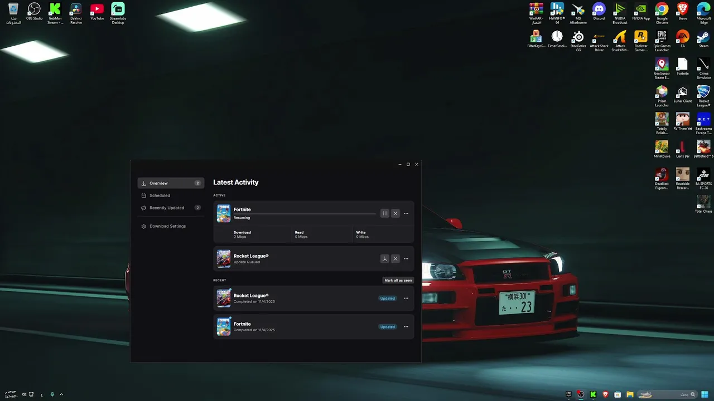This screenshot has height=401, width=714.
Task: Open Discord desktop shortcut
Action: coord(599,12)
